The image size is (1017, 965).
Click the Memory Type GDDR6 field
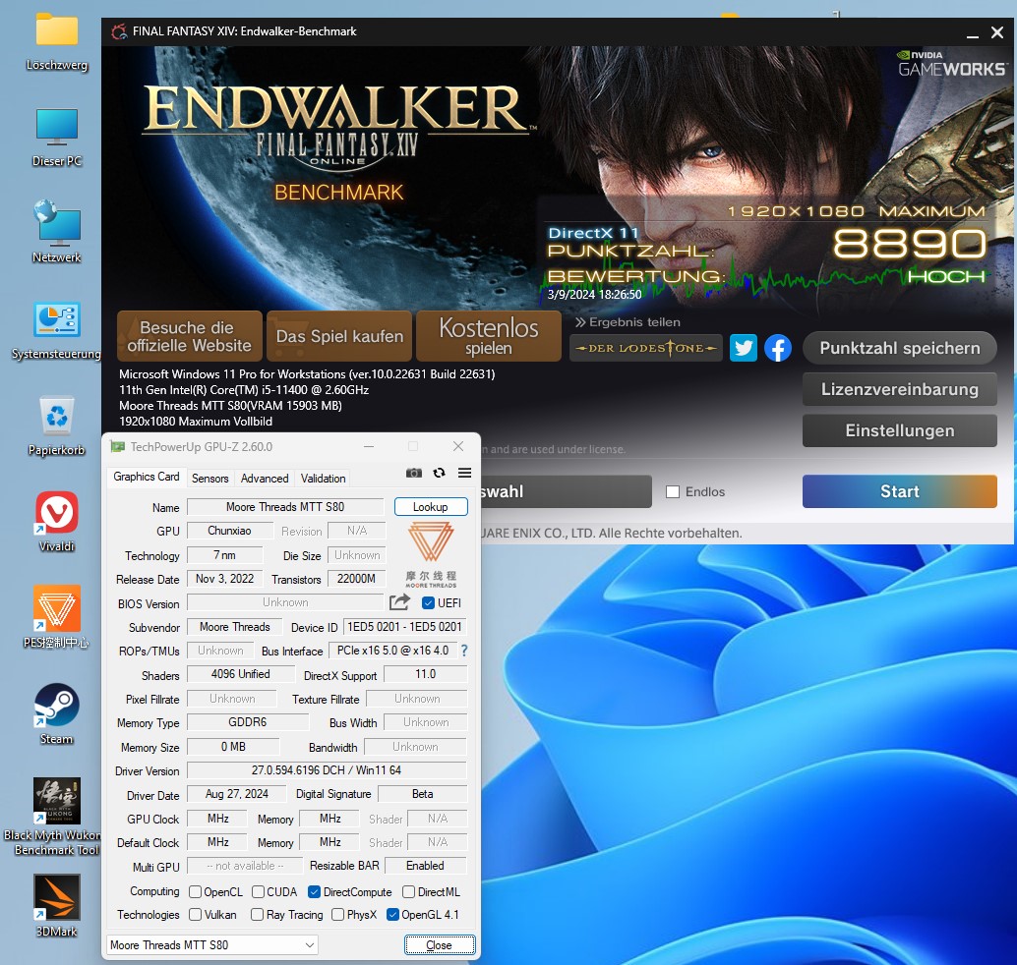tap(247, 722)
